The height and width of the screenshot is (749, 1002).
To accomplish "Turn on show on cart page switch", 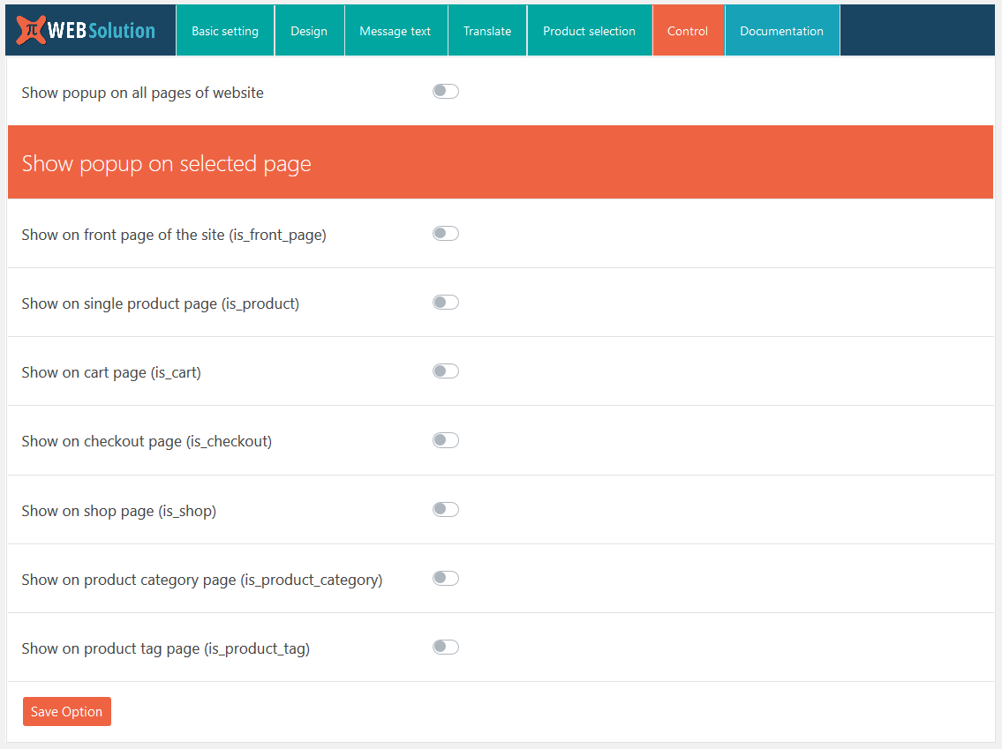I will click(446, 371).
